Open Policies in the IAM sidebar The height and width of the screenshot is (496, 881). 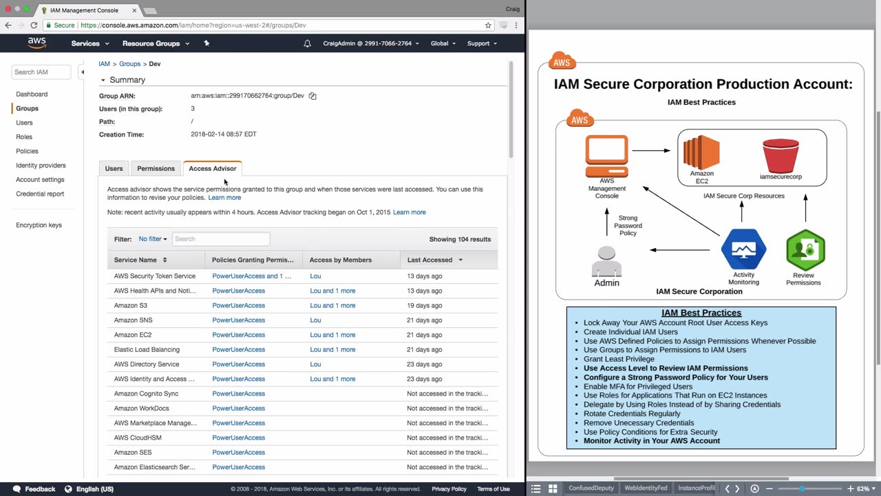pos(27,152)
